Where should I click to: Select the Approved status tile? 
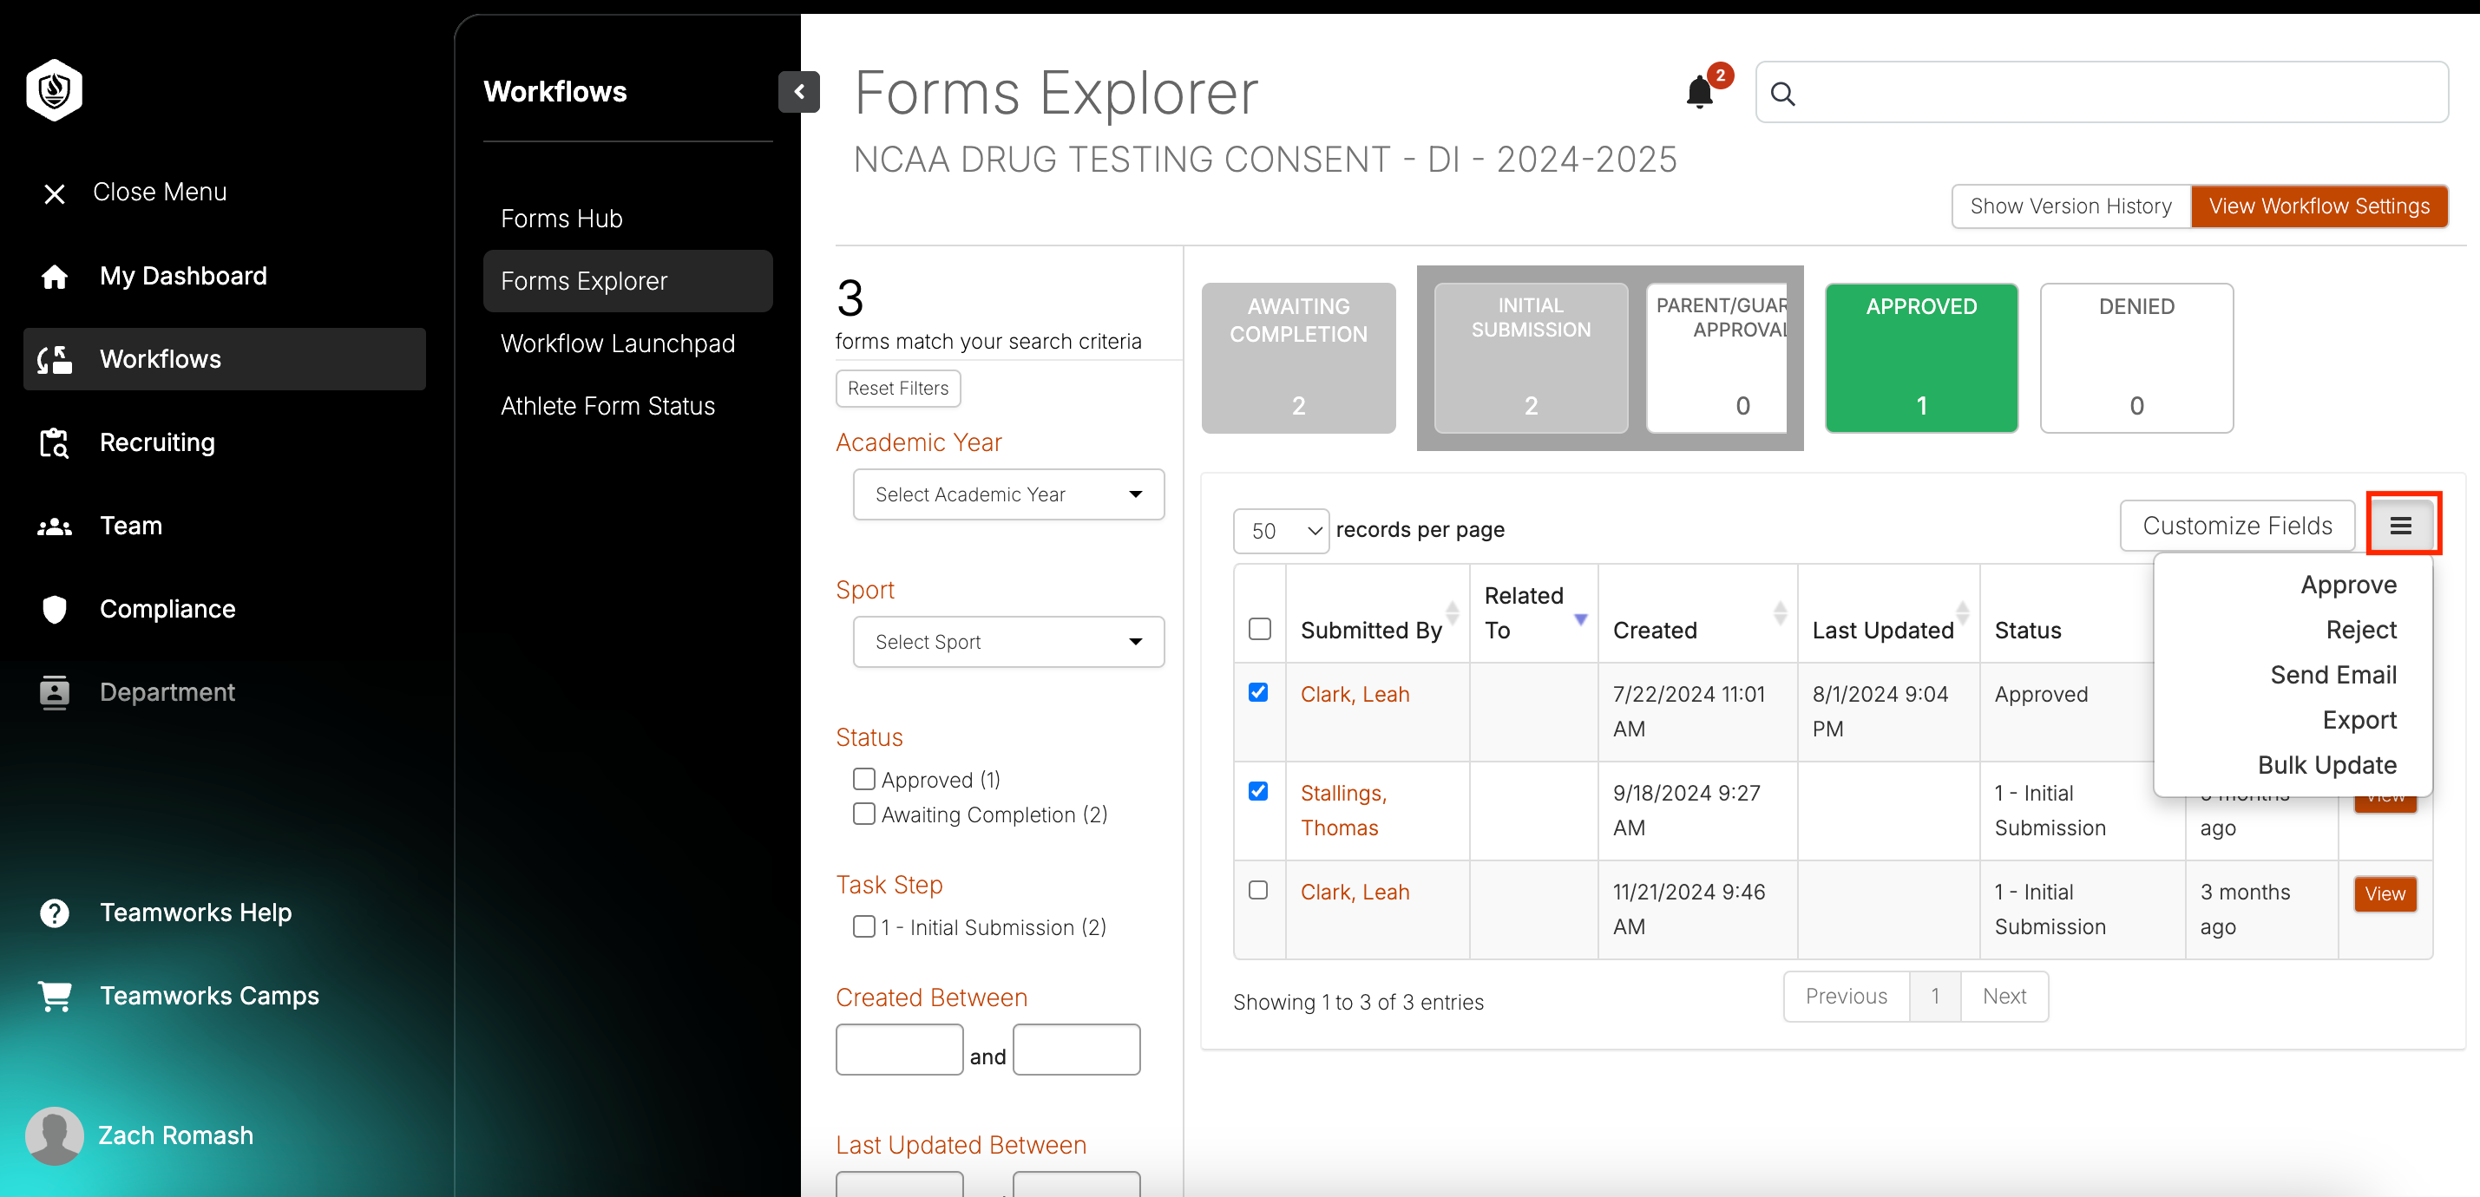1920,358
